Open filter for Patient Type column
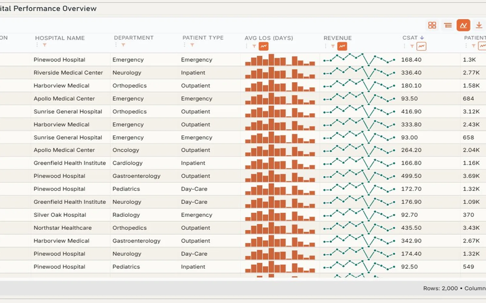The height and width of the screenshot is (303, 486). (192, 45)
